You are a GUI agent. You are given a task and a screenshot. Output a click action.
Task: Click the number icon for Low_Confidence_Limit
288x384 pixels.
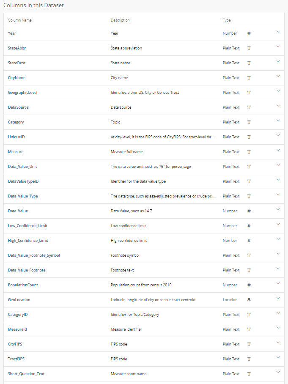pyautogui.click(x=249, y=226)
